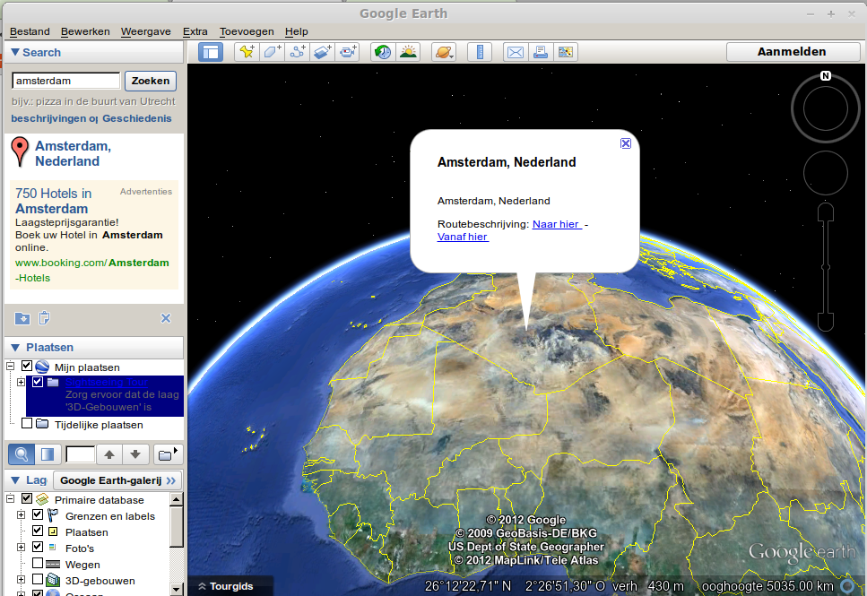Viewport: 867px width, 596px height.
Task: Click the print icon
Action: 541,52
